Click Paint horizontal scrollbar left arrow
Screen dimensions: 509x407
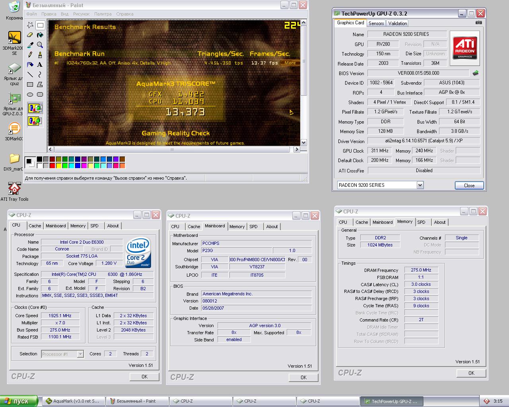tap(51, 149)
